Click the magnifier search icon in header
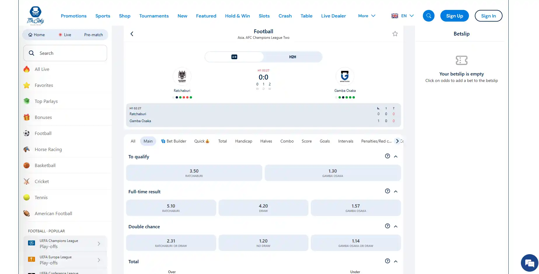This screenshot has width=539, height=274. [x=428, y=16]
